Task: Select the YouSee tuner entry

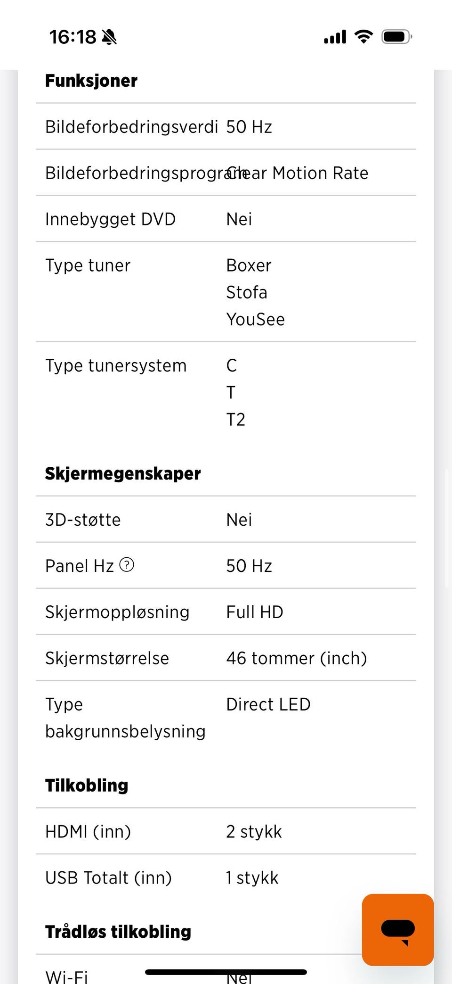Action: click(x=255, y=319)
